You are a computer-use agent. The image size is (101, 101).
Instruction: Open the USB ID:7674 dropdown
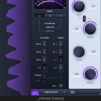[54, 92]
